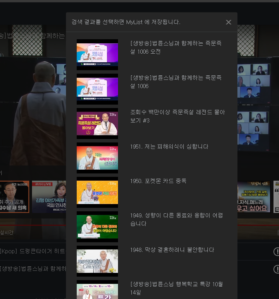279x299 pixels.
Task: Select '[생방송]법륜스님과 함께하는 즉문즉설 1006 오전' title
Action: point(176,47)
